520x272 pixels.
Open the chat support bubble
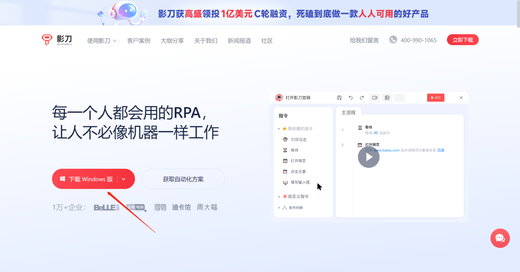tap(500, 238)
